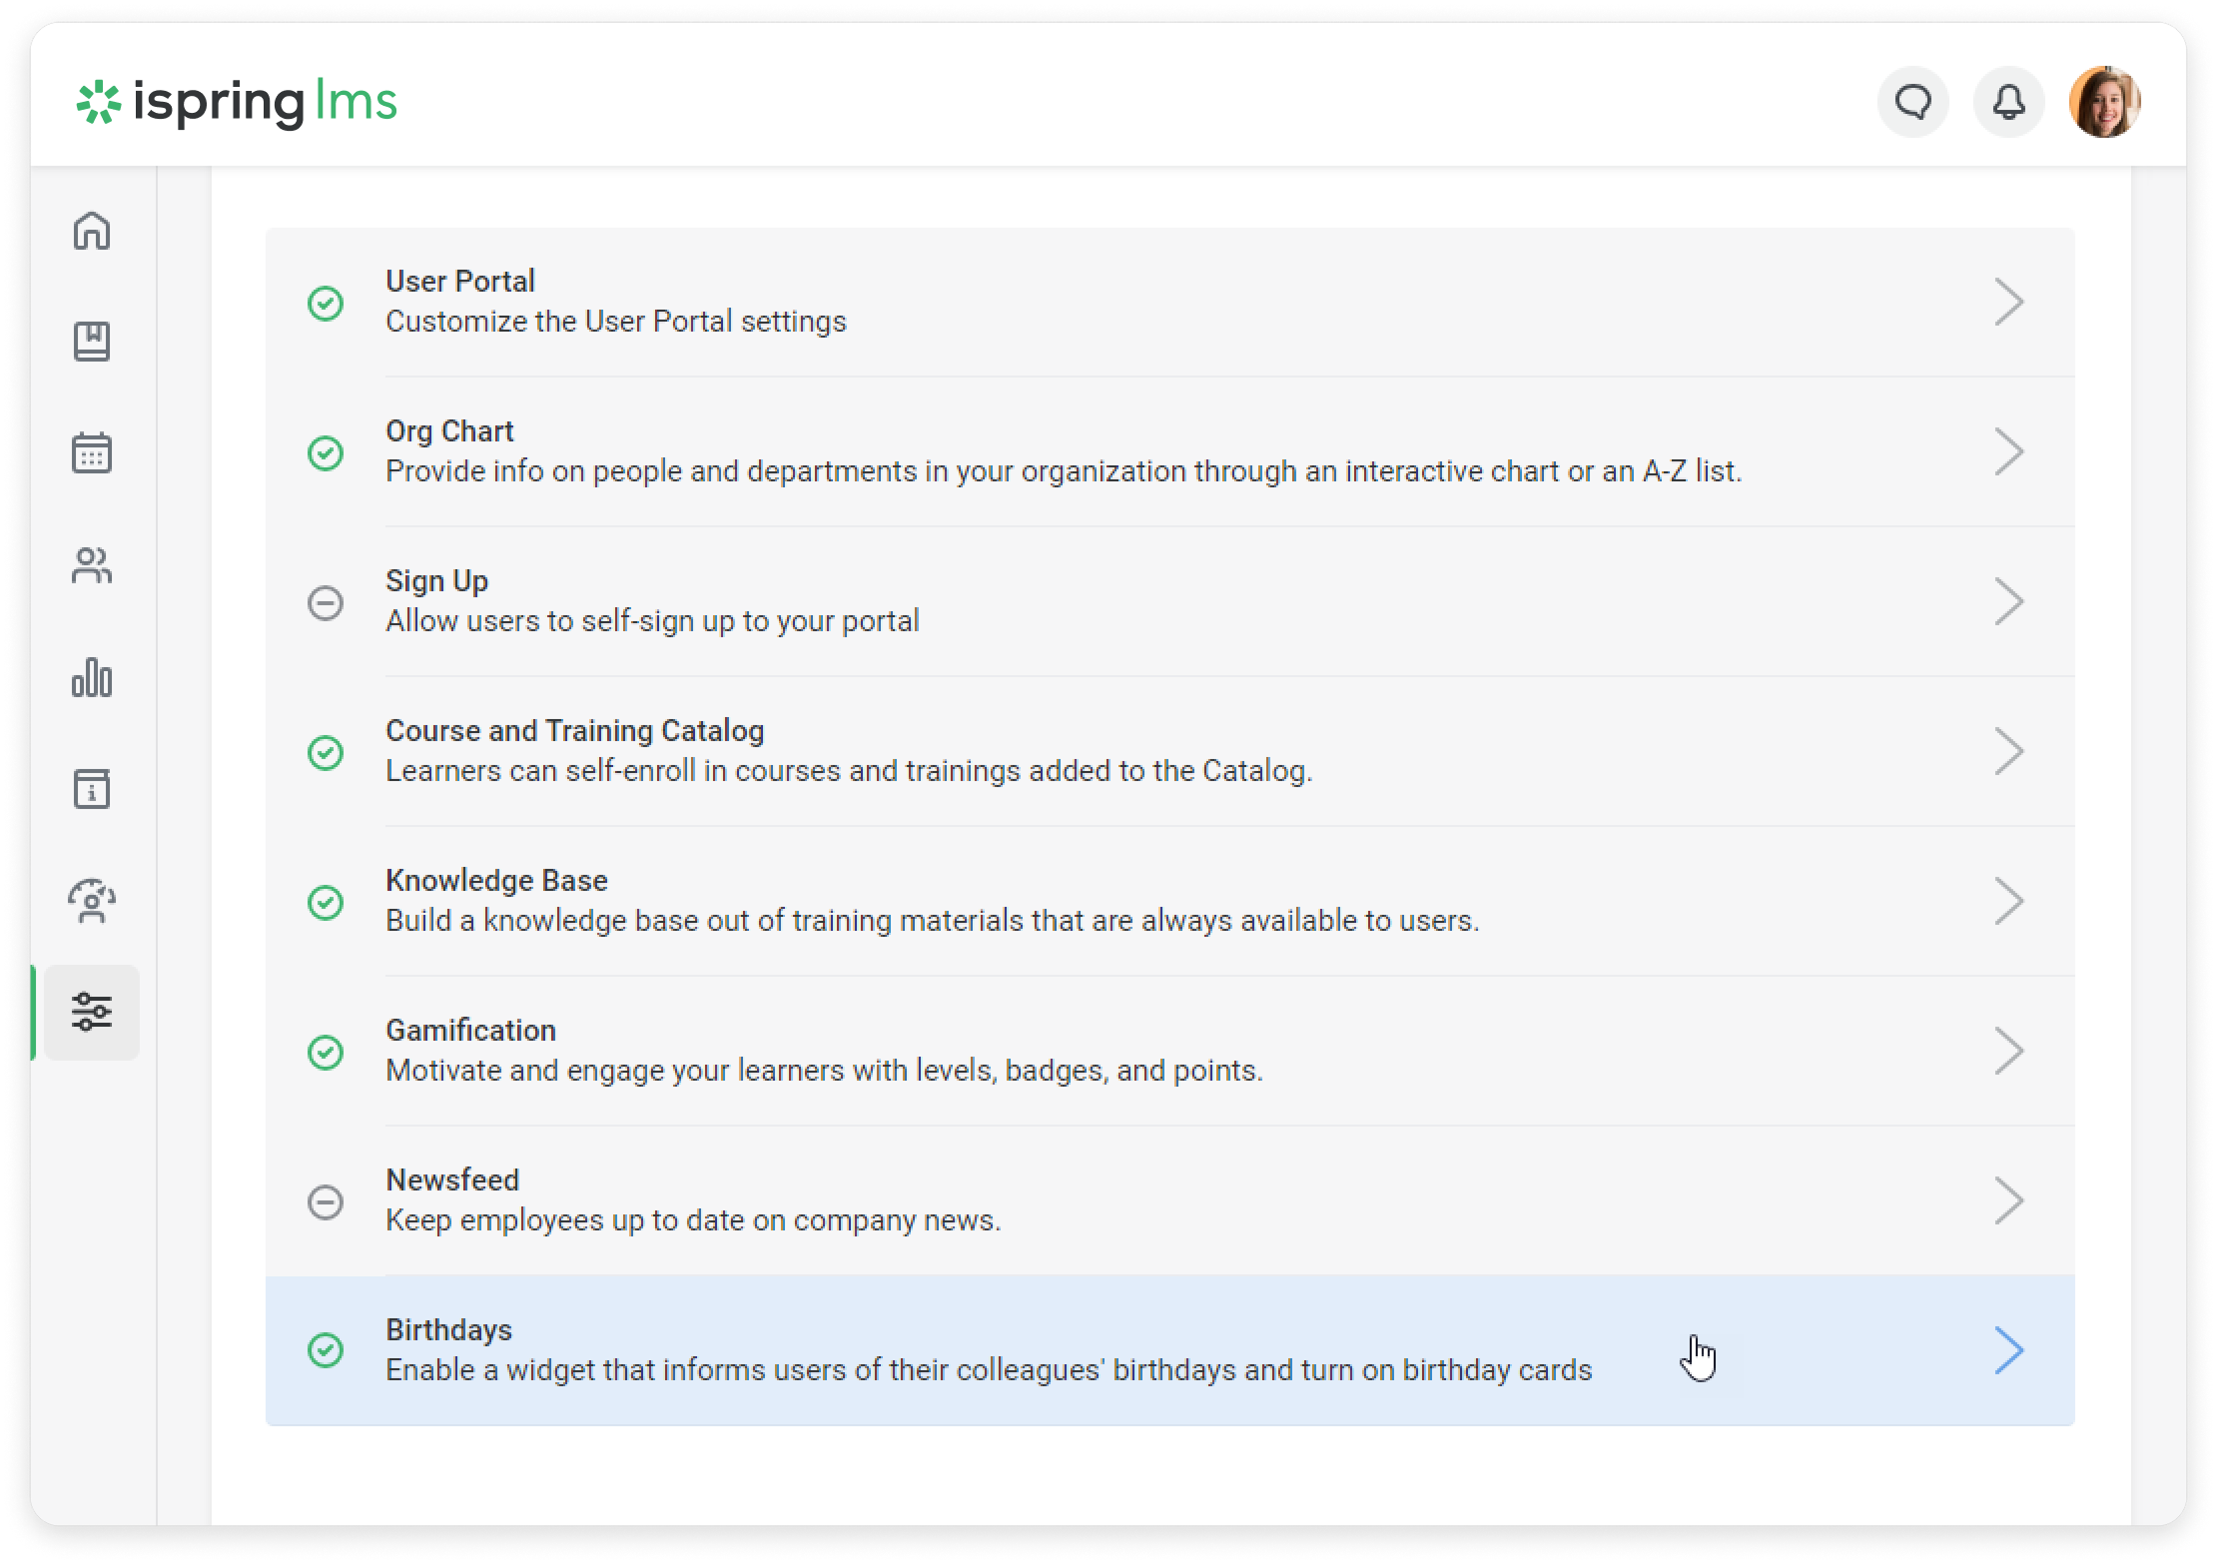Expand the Birthdays row blue chevron
Screen dimensions: 2217x1564
click(2008, 1350)
